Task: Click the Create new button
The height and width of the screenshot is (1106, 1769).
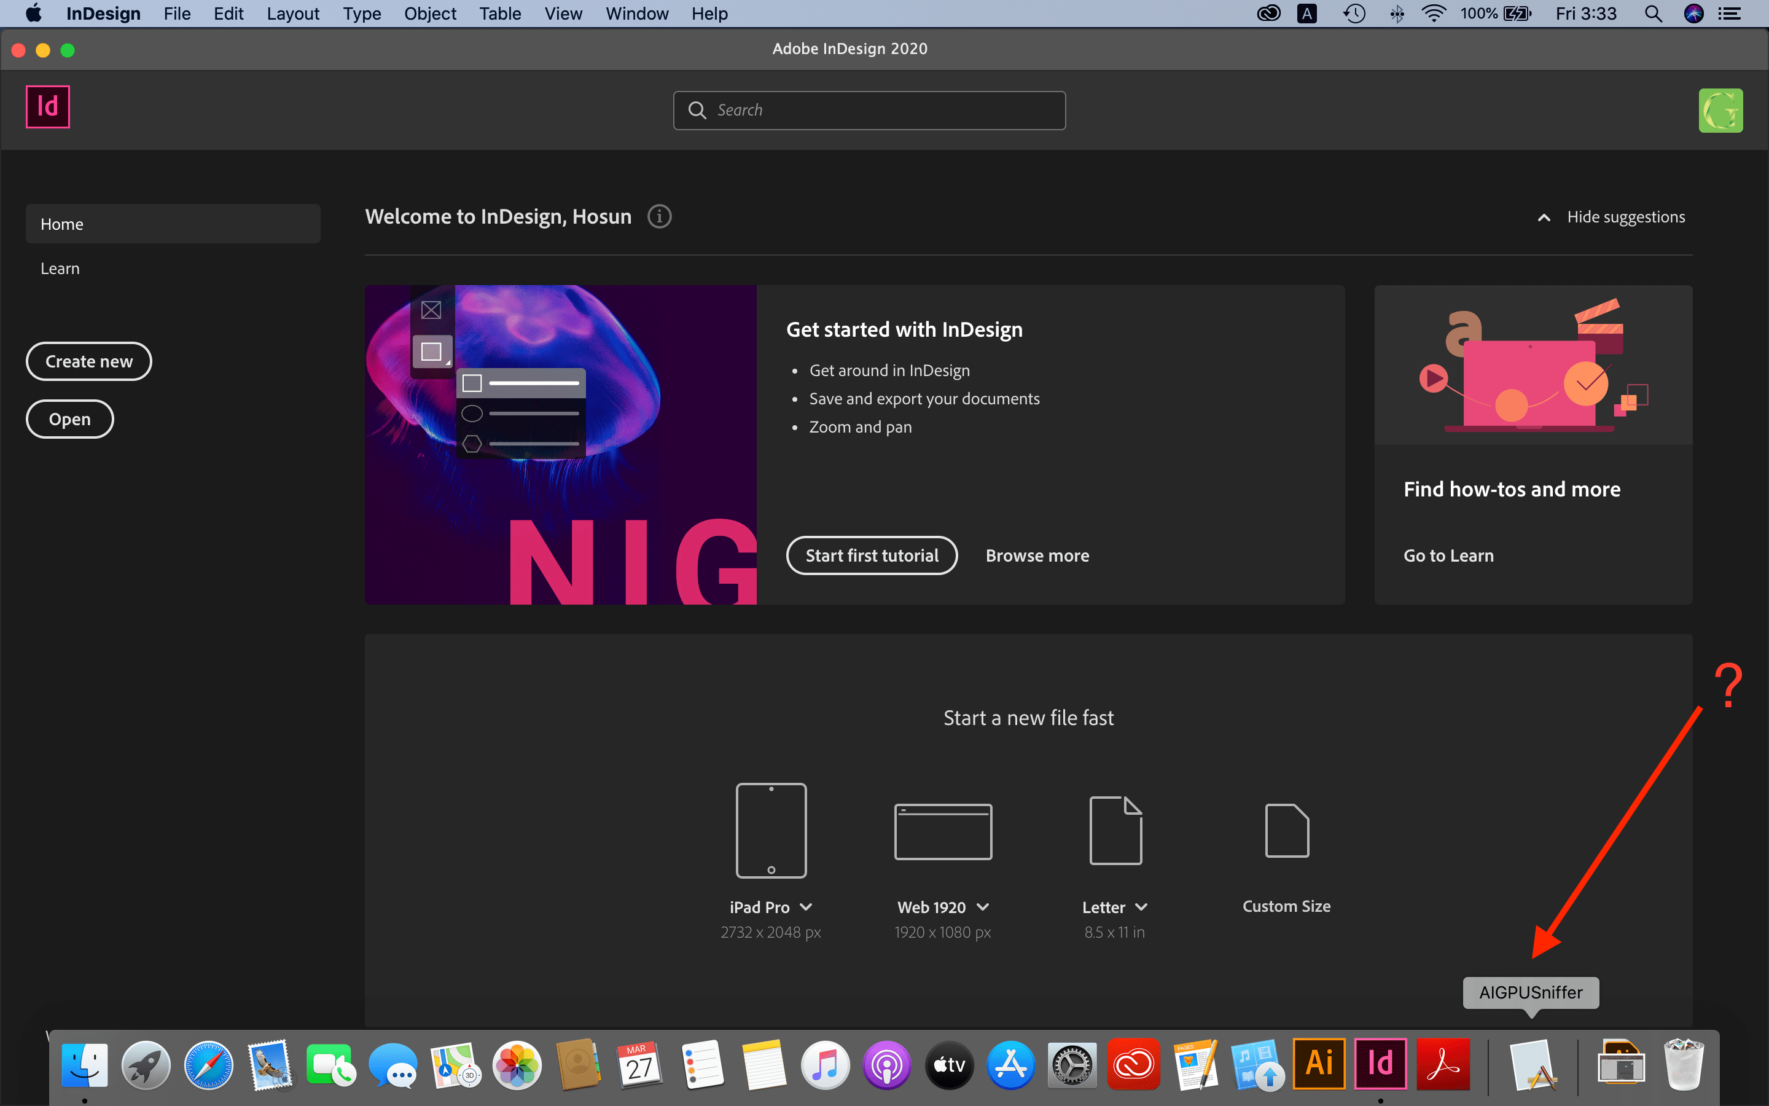Action: coord(88,361)
